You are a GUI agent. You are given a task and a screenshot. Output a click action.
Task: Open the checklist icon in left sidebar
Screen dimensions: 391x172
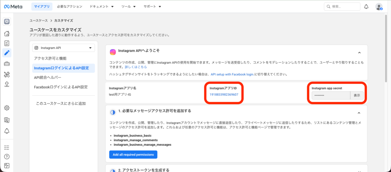click(6, 43)
